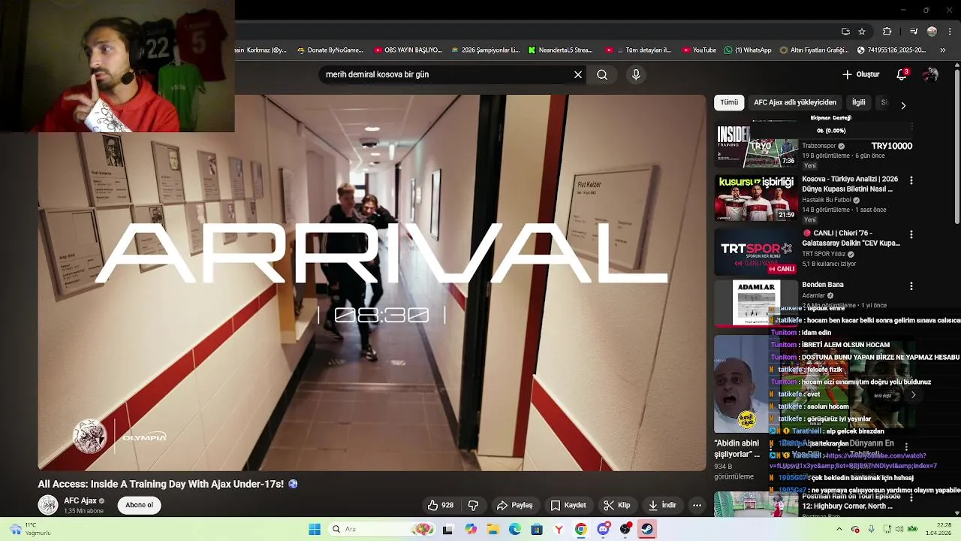Open Chrome three-dot menu
961x541 pixels.
(949, 32)
